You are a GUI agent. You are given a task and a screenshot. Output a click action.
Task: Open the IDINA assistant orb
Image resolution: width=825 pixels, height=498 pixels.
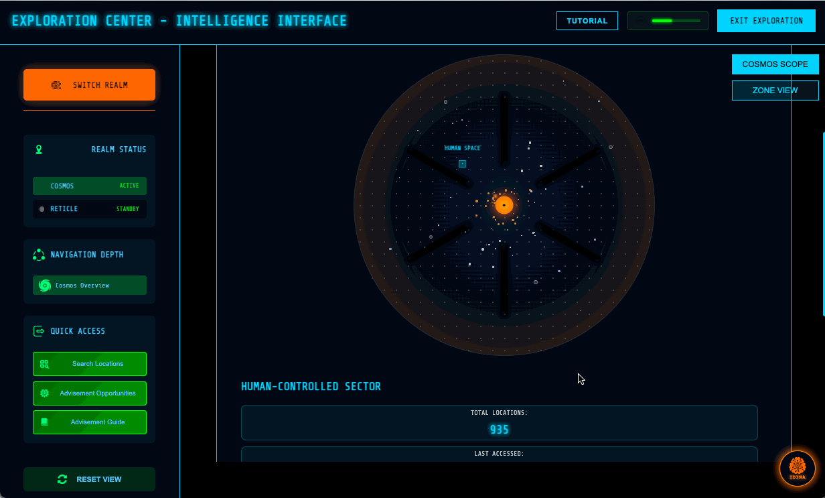click(797, 468)
